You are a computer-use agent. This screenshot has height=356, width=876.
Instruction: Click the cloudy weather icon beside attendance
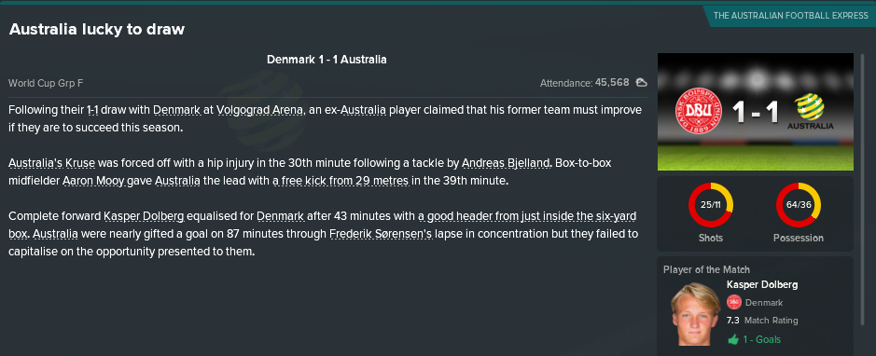click(x=642, y=83)
